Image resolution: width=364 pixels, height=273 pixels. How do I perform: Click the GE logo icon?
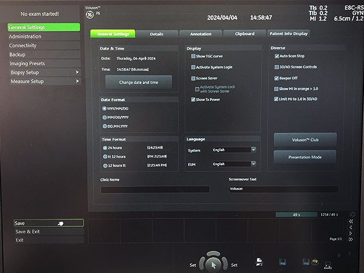coord(90,15)
